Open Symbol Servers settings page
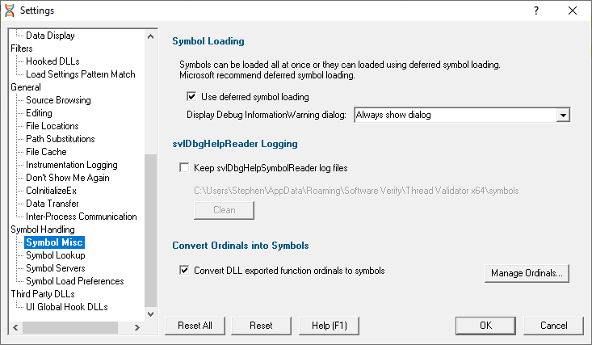Viewport: 592px width, 345px height. point(56,268)
